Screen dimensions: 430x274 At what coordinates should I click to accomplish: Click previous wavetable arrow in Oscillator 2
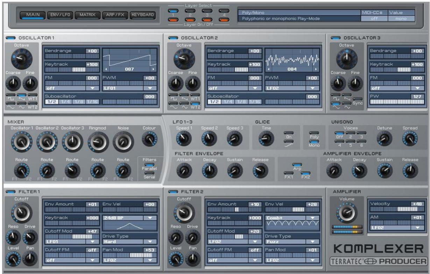click(x=269, y=70)
